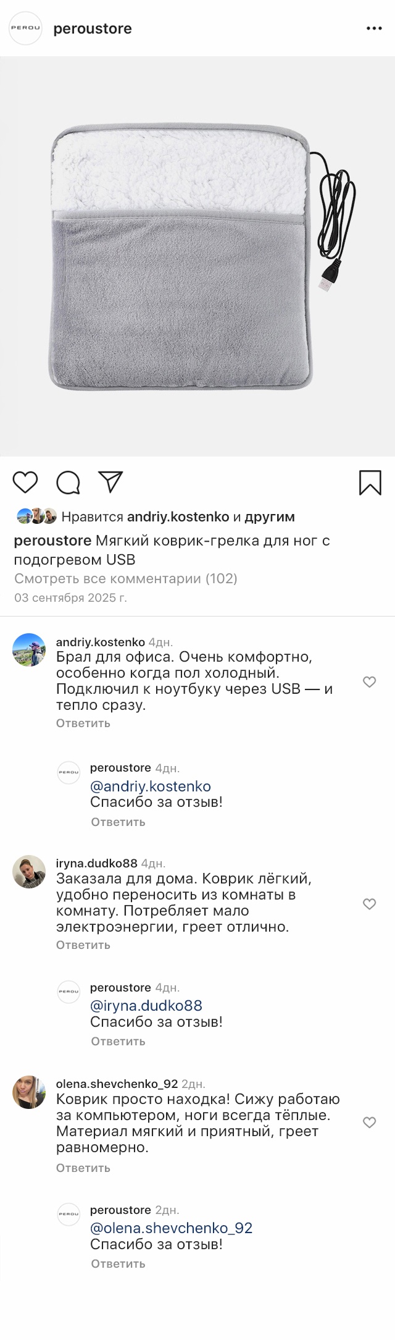The image size is (395, 1340).
Task: Like olena.shevchenko_92's comment
Action: (x=369, y=1123)
